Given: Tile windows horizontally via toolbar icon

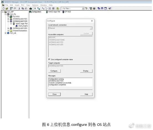Looking at the screenshot, I should [102, 9].
